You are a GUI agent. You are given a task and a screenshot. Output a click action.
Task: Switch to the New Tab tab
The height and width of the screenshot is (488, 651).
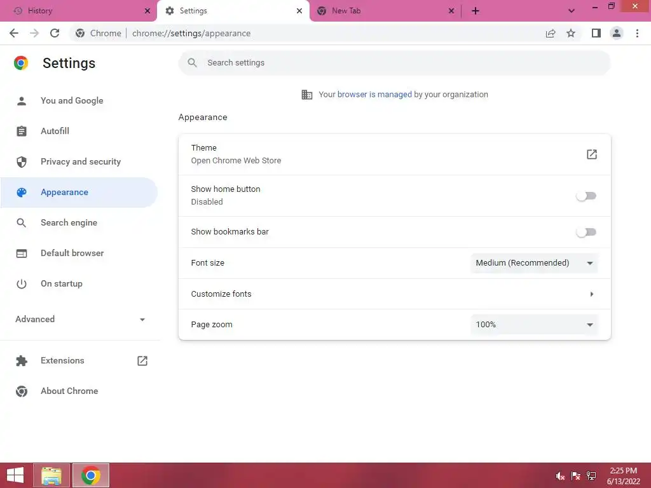click(x=385, y=11)
